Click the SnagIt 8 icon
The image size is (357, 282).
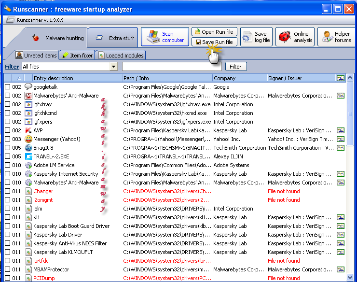pyautogui.click(x=28, y=148)
